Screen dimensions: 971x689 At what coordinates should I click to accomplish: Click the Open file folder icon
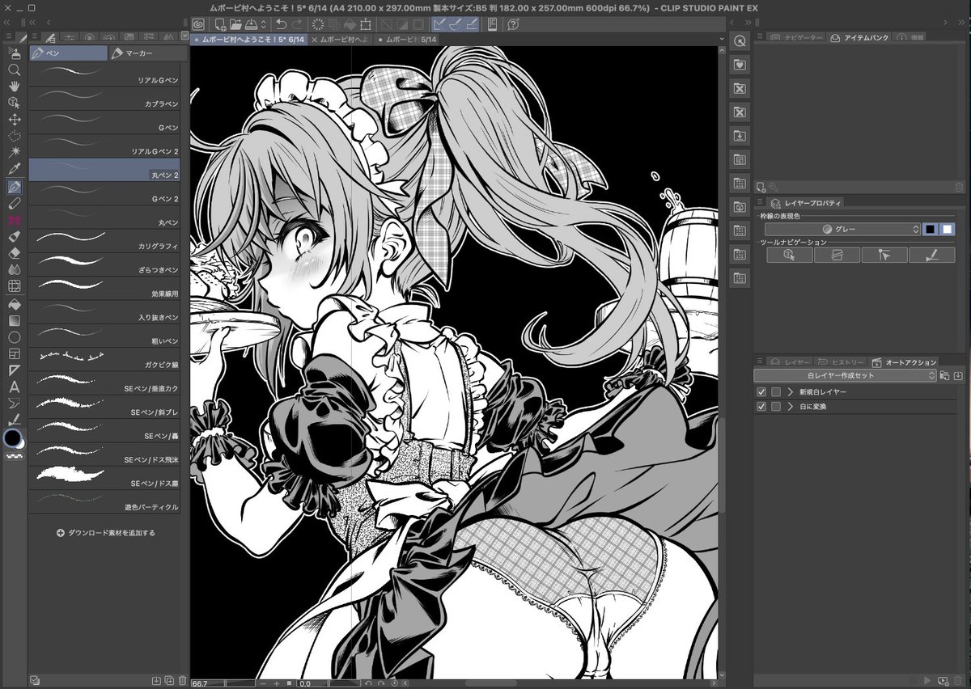236,23
